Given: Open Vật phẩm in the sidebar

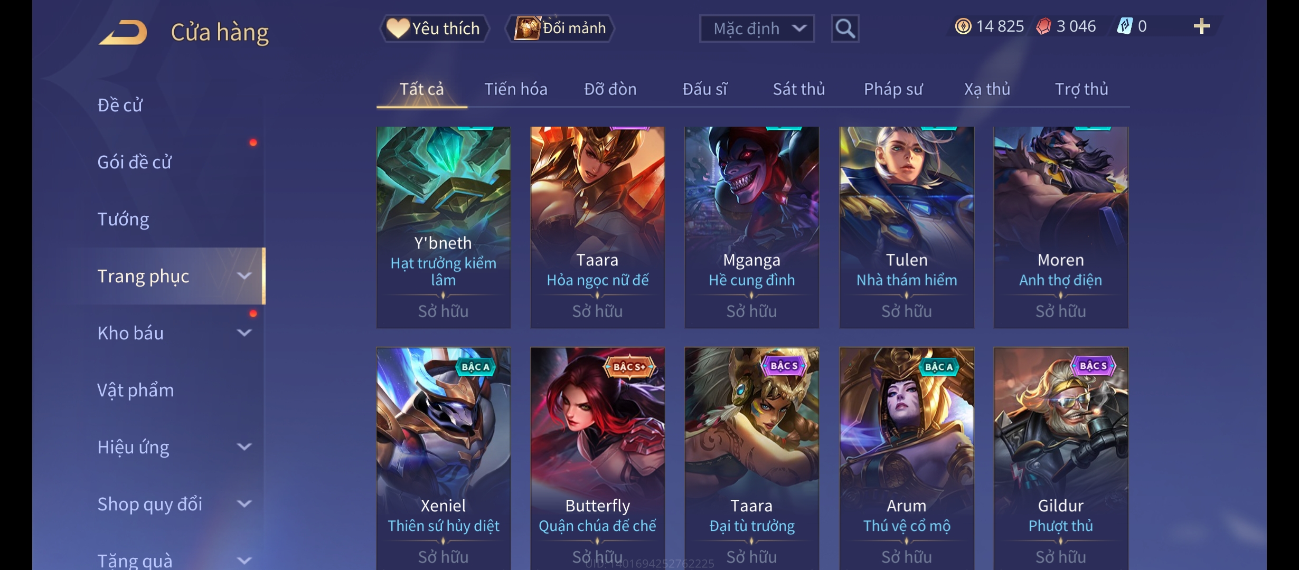Looking at the screenshot, I should (135, 390).
